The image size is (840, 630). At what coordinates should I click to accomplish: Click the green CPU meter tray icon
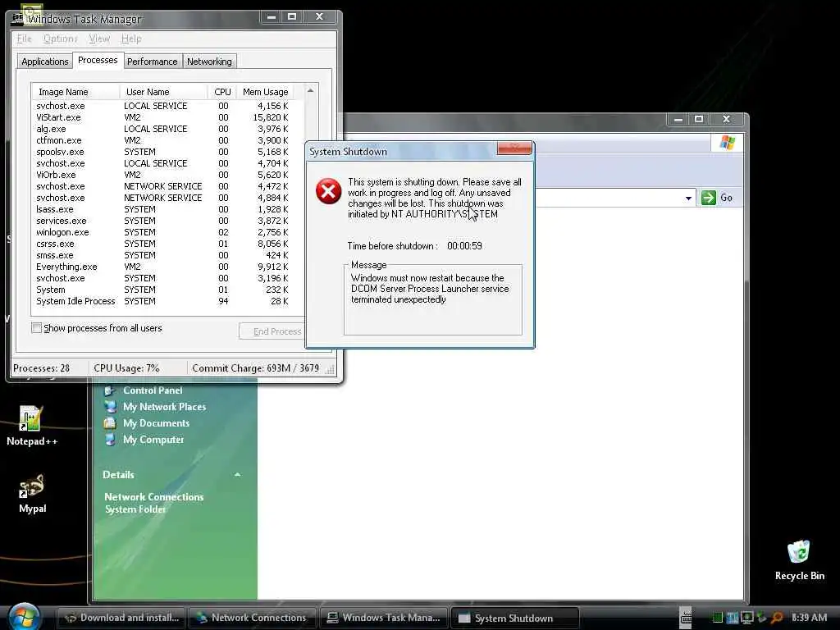click(717, 618)
